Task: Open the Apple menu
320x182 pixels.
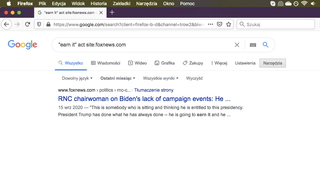Action: point(9,4)
